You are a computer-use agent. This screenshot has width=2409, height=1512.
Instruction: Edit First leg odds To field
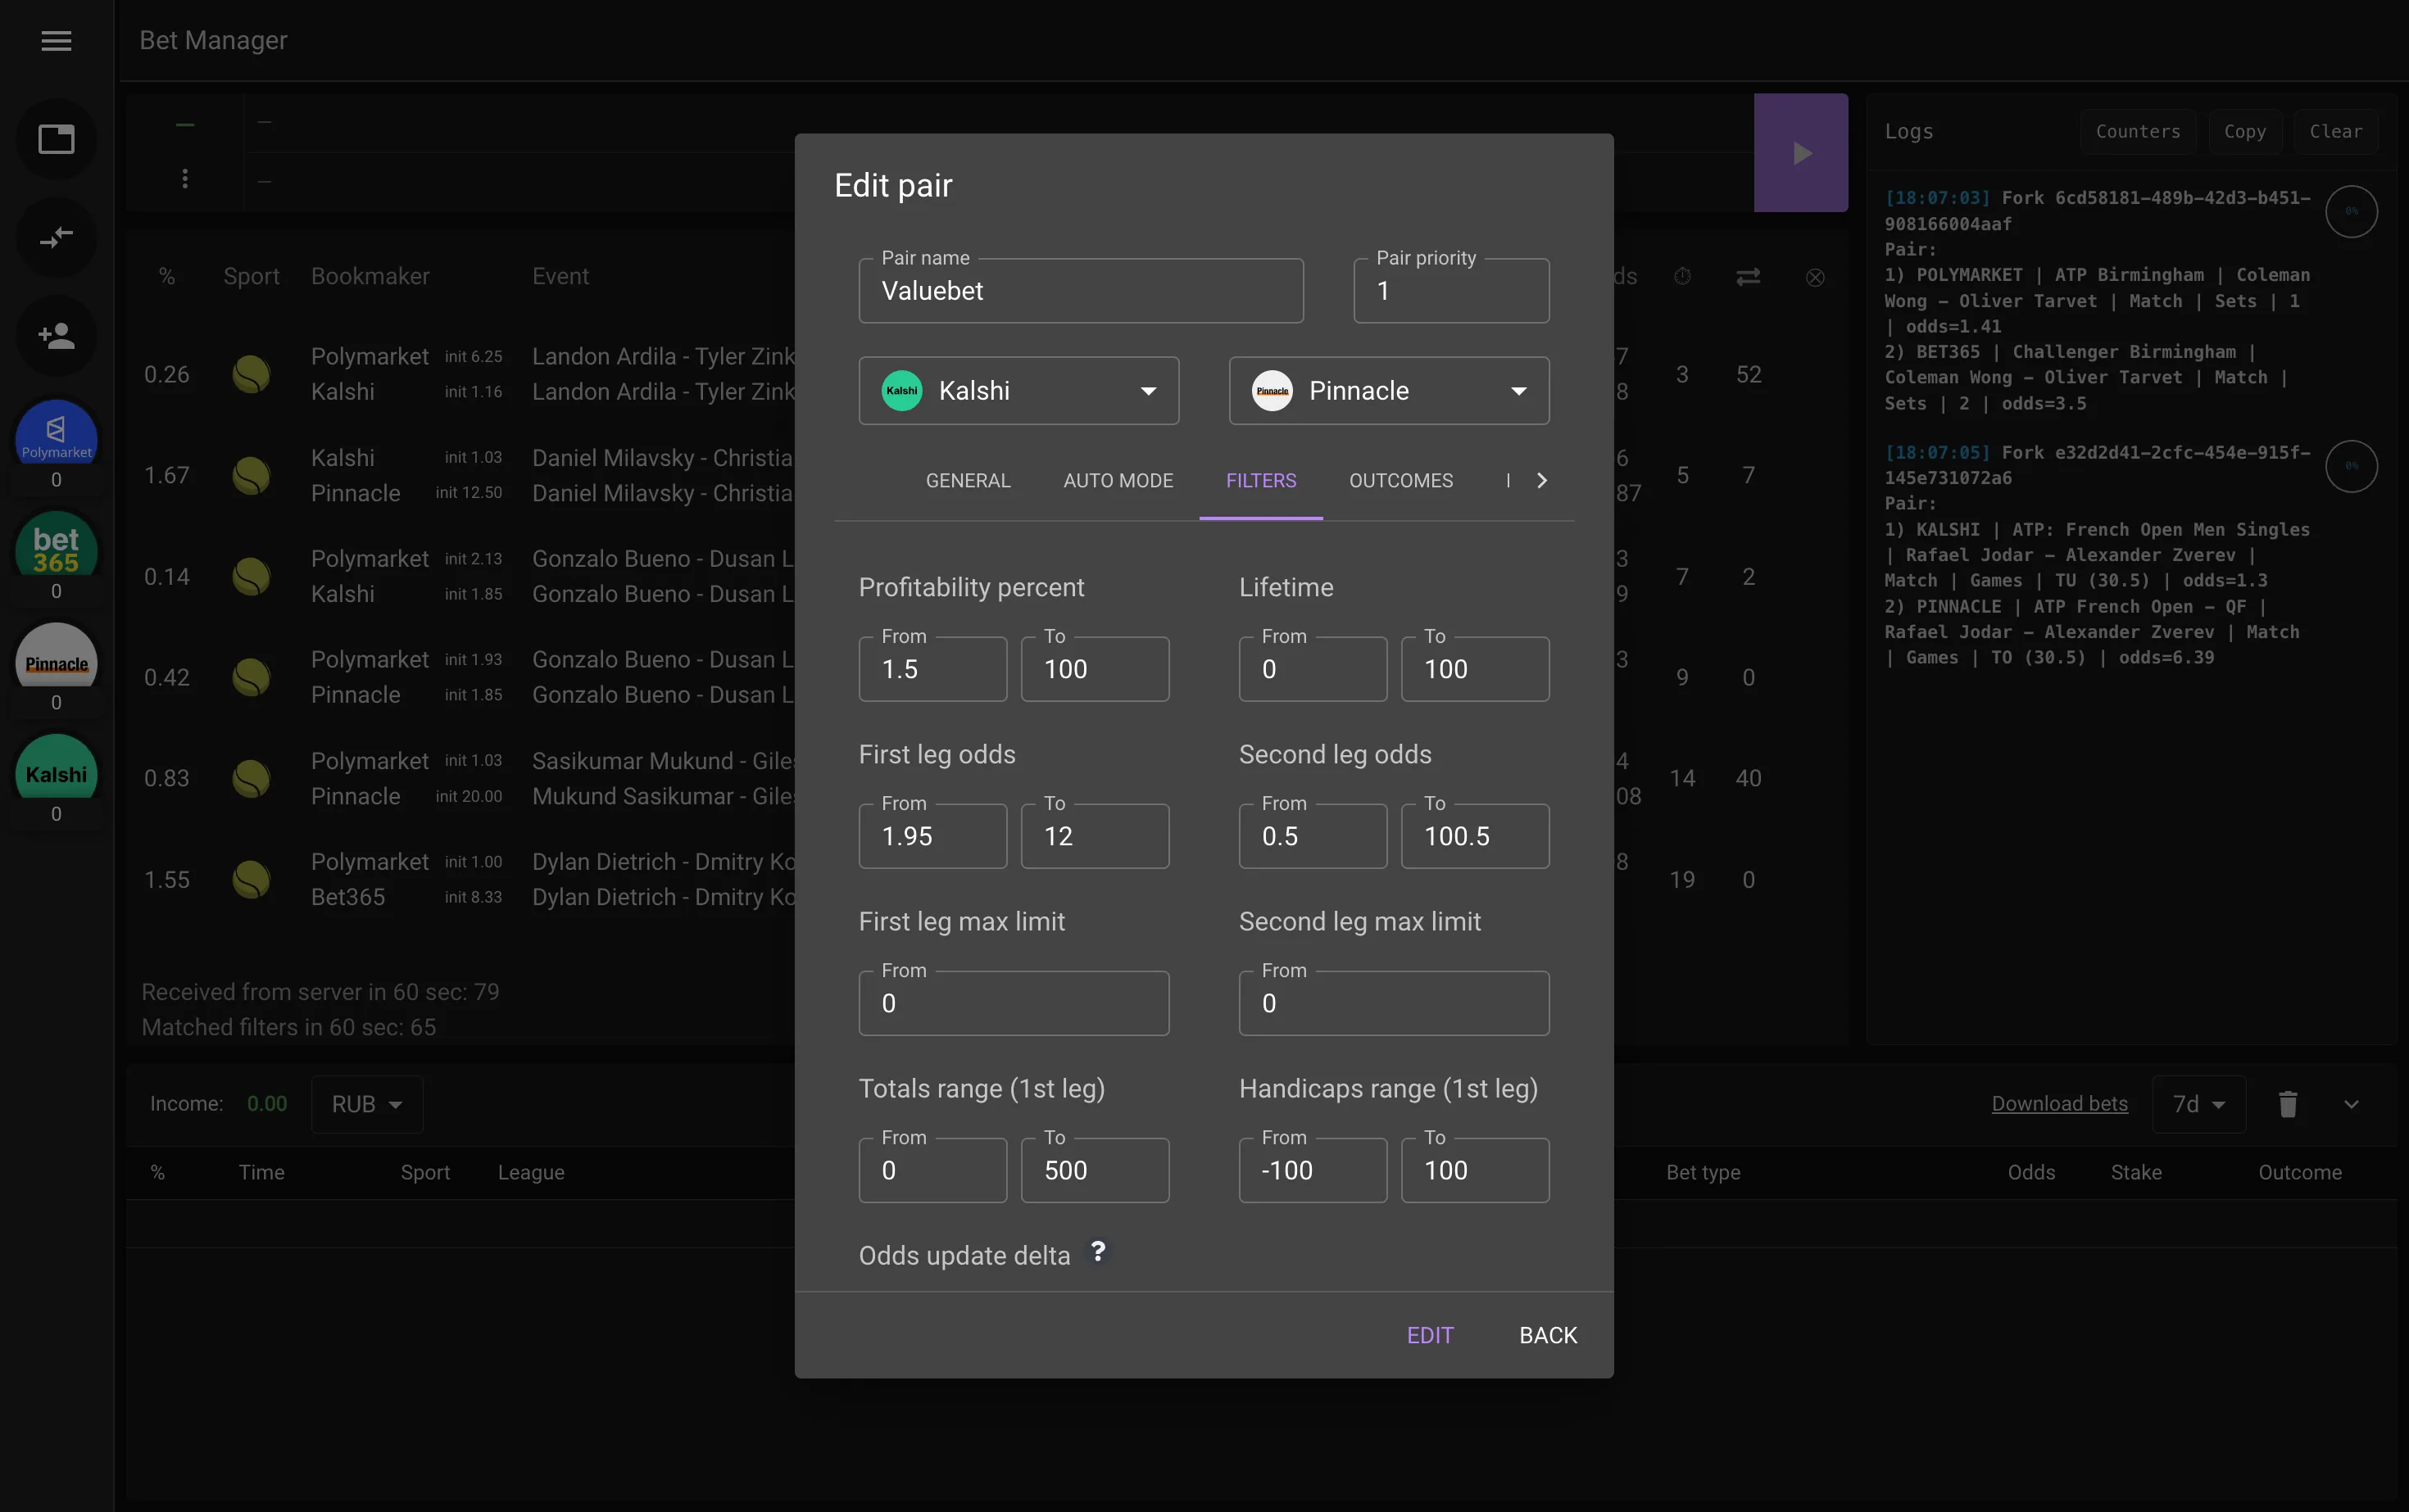1095,836
